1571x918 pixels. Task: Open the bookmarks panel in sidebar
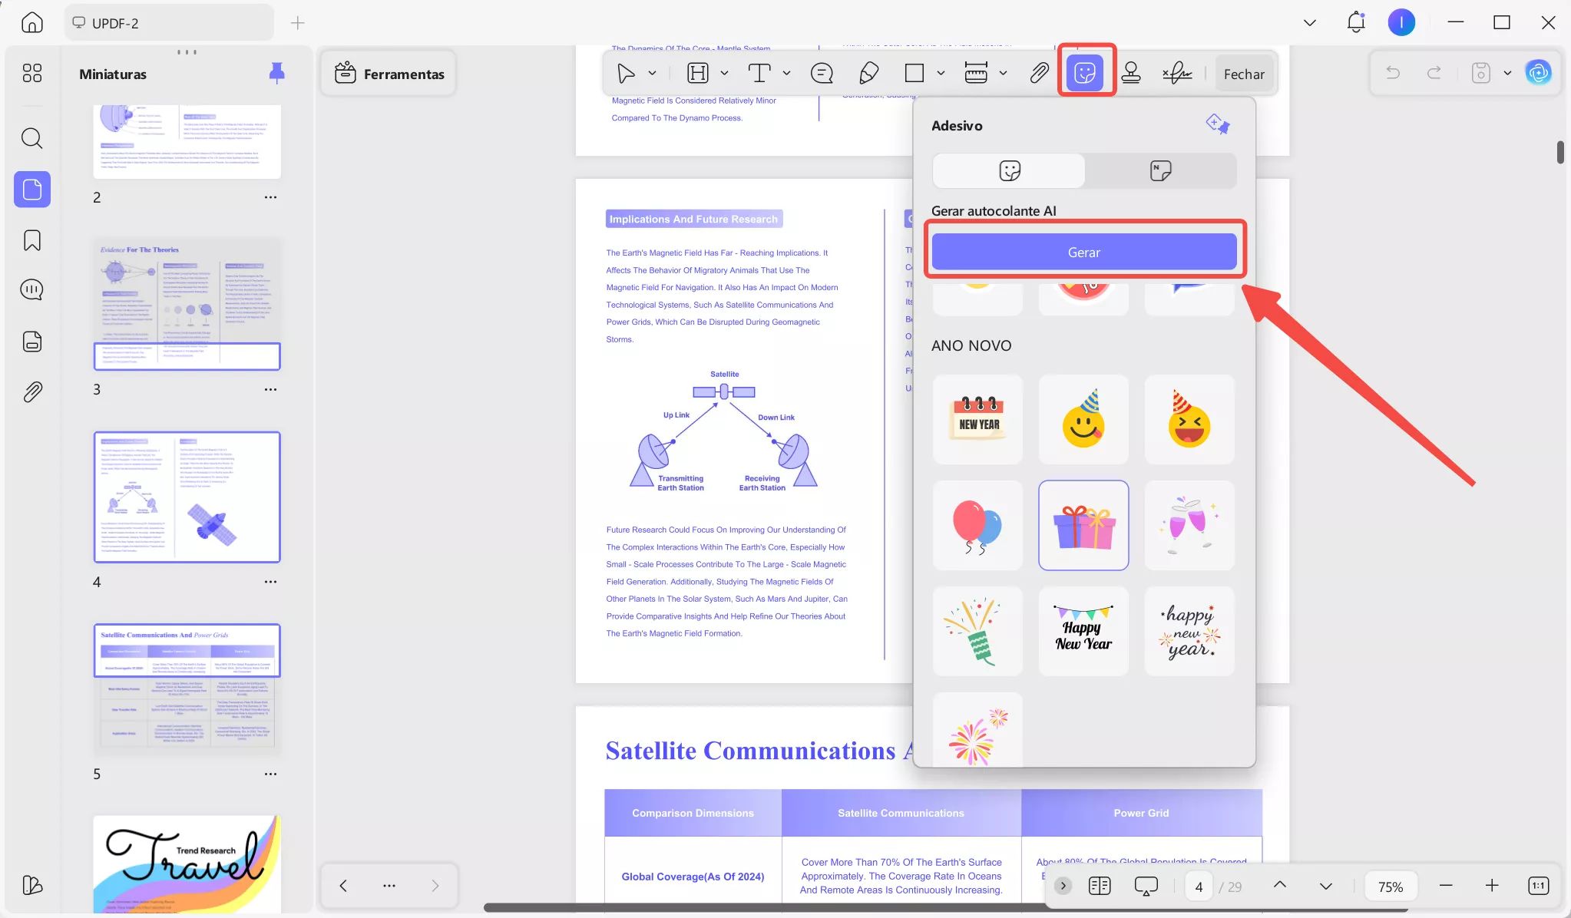pyautogui.click(x=32, y=240)
